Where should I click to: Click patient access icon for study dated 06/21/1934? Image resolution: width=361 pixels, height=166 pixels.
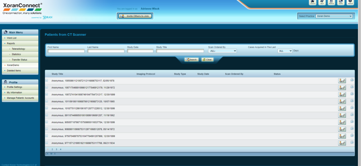(342, 143)
